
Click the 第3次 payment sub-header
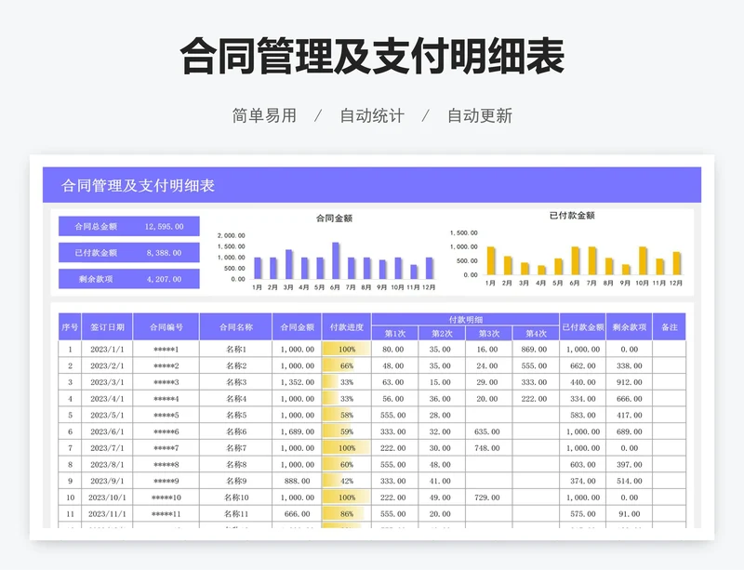[489, 334]
